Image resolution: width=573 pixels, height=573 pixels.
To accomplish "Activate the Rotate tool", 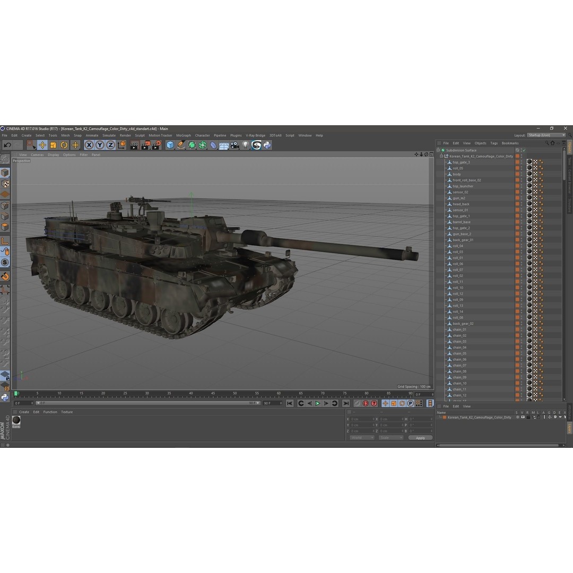I will [x=64, y=145].
